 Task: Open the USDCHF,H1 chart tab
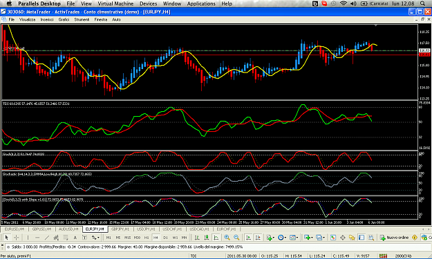tap(172, 229)
